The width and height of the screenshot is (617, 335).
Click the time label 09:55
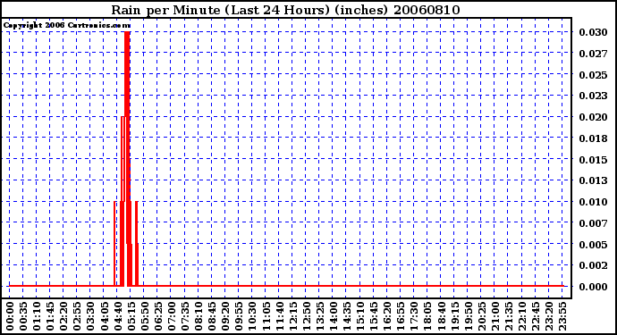click(239, 316)
